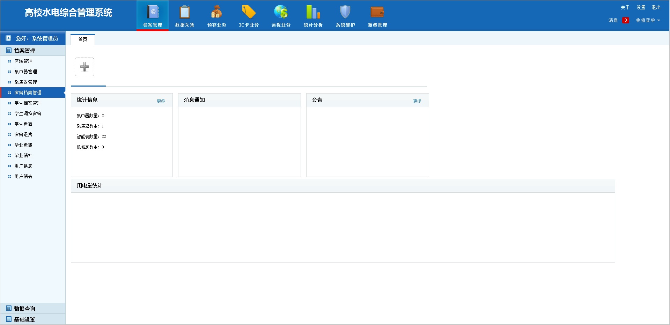Viewport: 670px width, 325px height.
Task: Click the 数据采集 clipboard icon
Action: pyautogui.click(x=185, y=12)
